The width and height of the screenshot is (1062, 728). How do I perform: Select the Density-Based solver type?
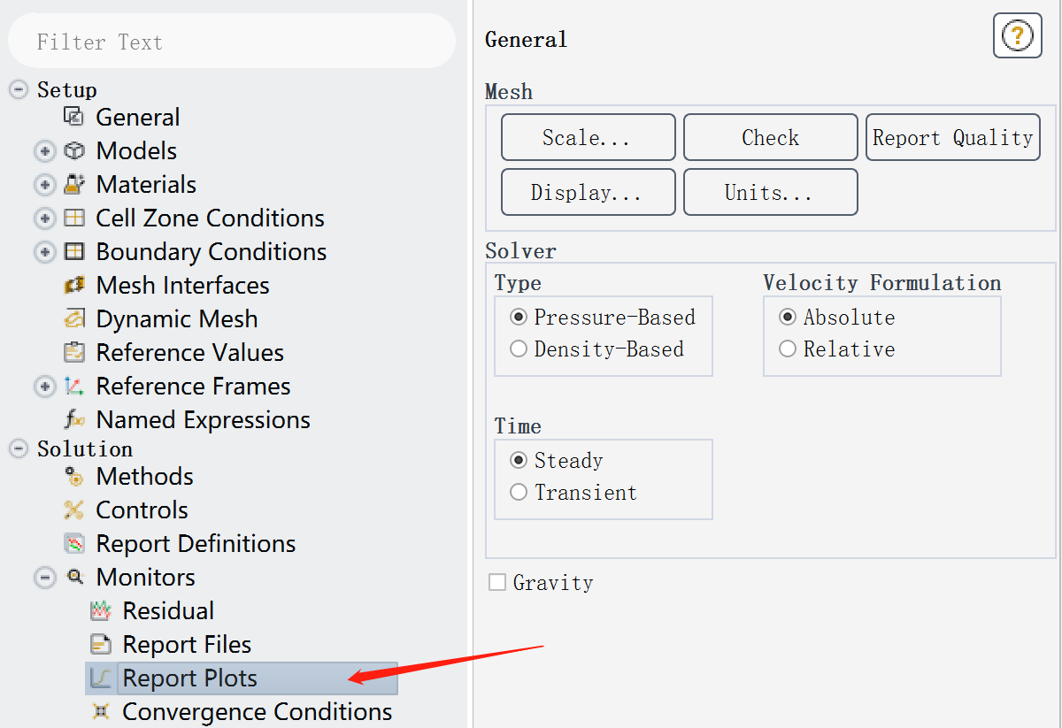coord(519,349)
